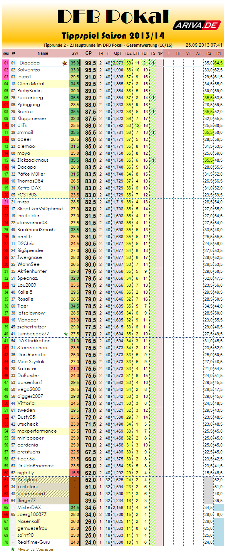Click player name Joerg100877
226x553 pixels.
pyautogui.click(x=32, y=514)
